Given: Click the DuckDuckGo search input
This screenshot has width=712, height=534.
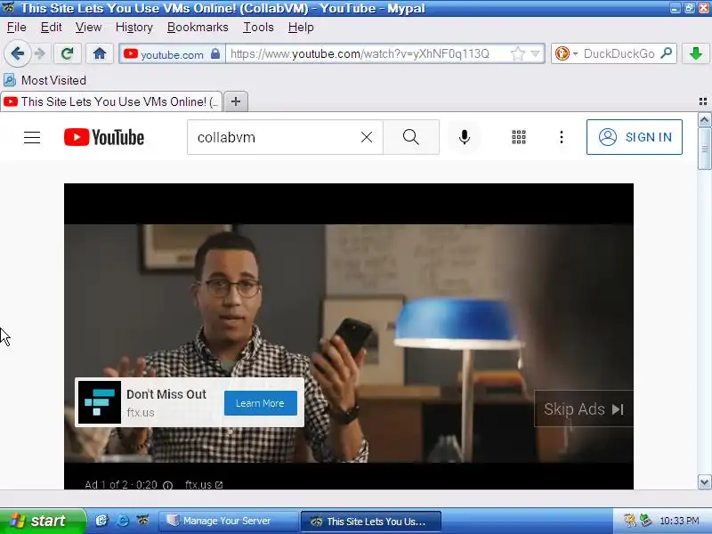Looking at the screenshot, I should (619, 53).
